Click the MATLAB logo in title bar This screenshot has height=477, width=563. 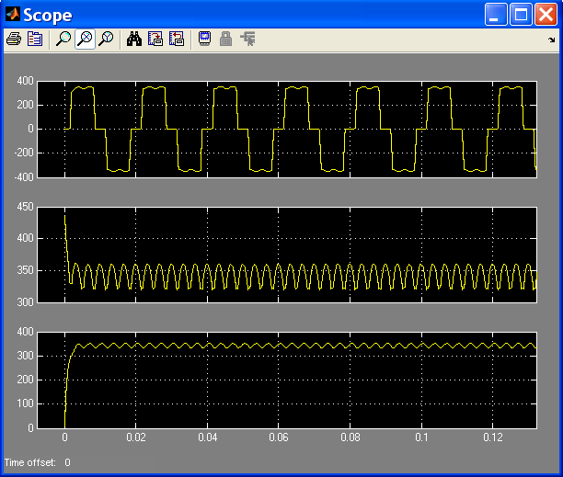pos(13,15)
